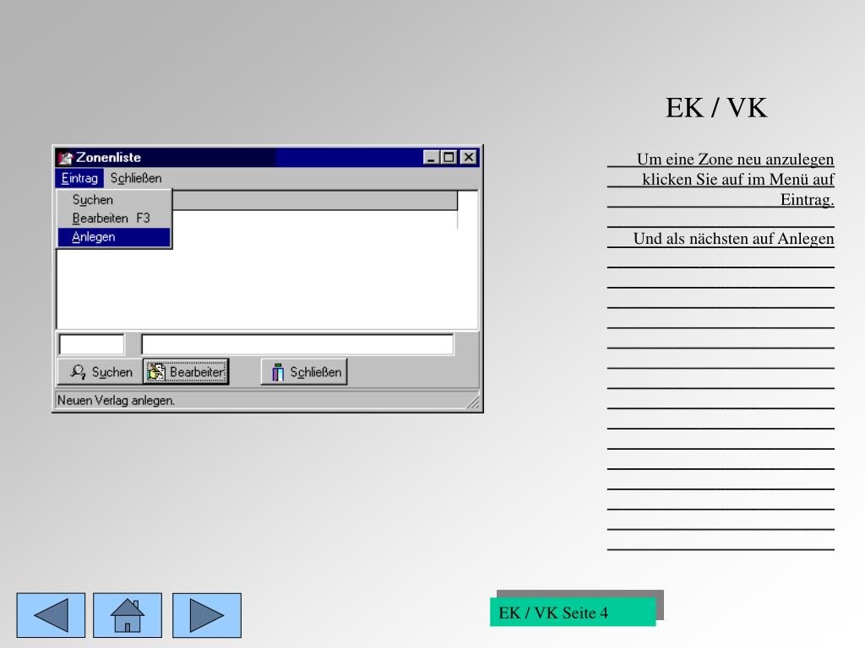This screenshot has height=648, width=865.
Task: Click the home navigation icon
Action: [x=128, y=615]
